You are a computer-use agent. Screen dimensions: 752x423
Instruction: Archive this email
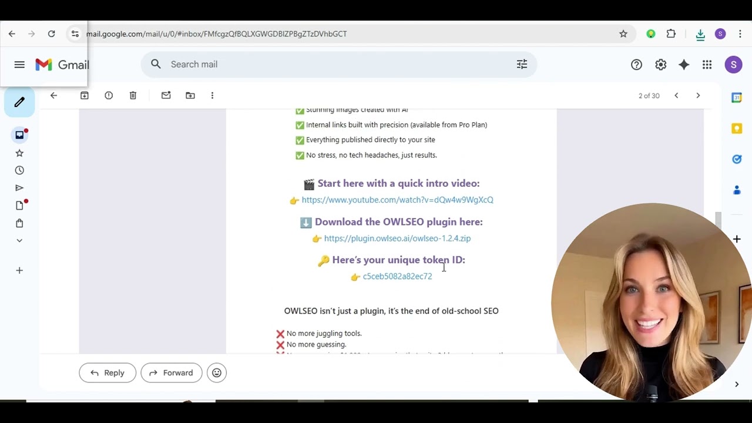85,95
